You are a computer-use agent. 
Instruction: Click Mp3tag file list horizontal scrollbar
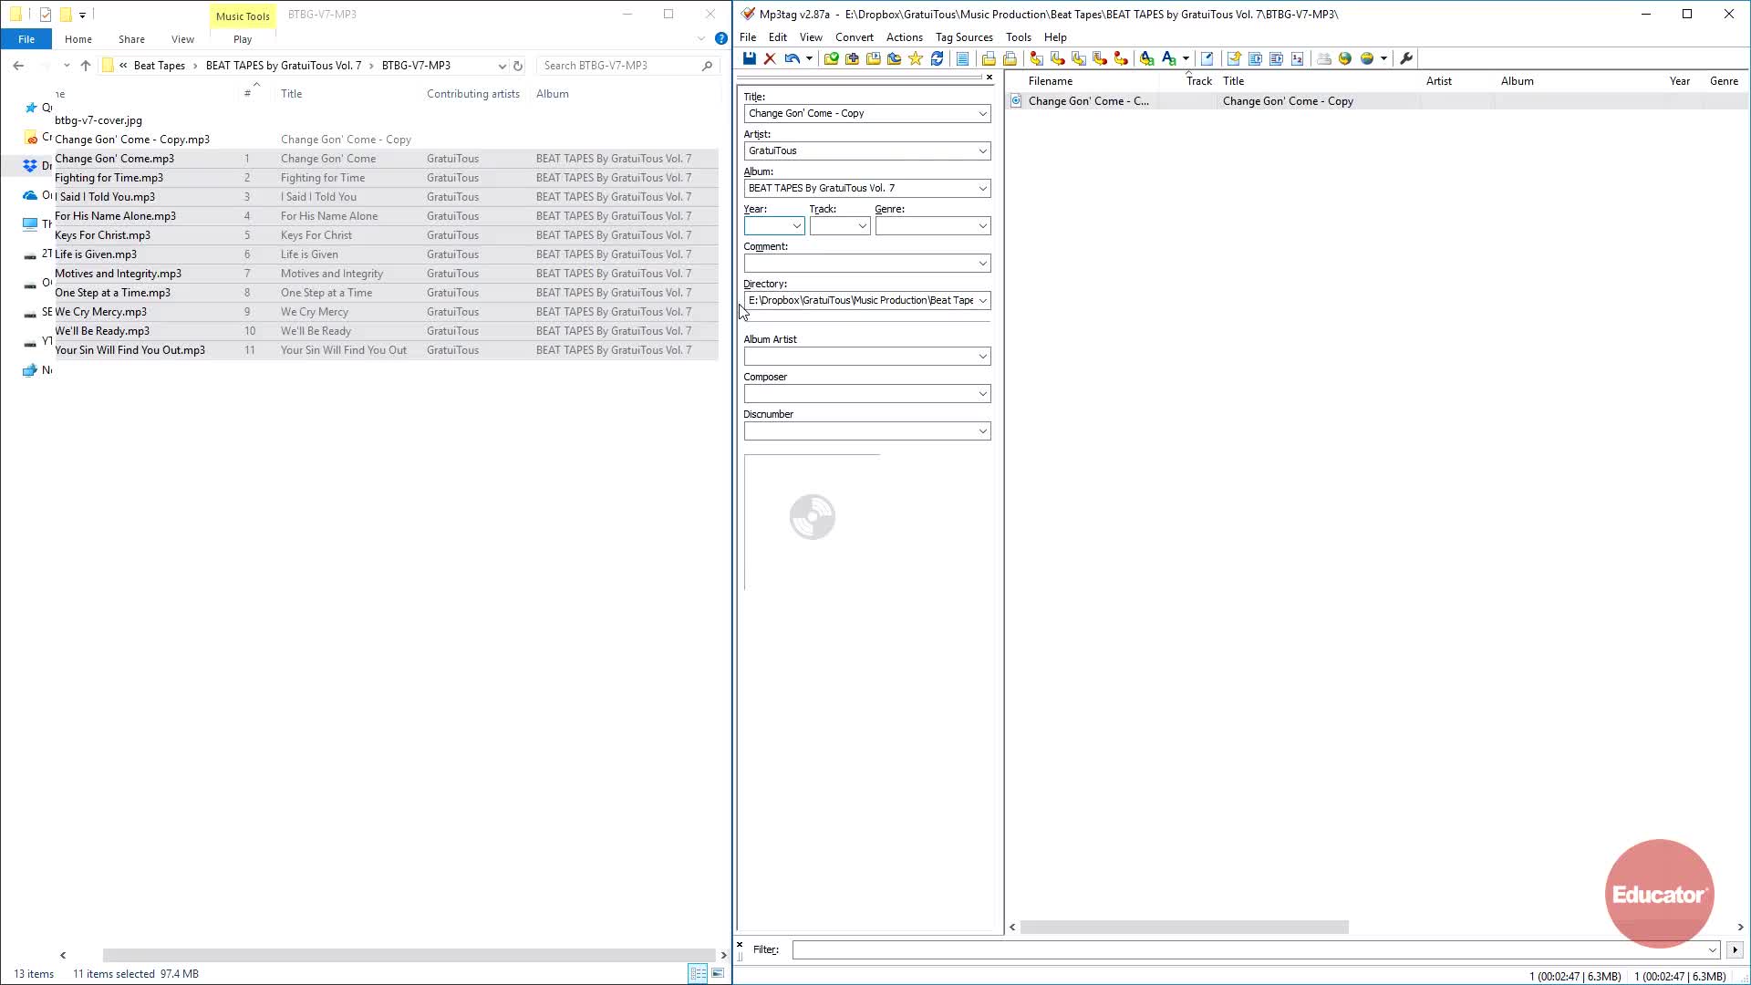[x=1184, y=927]
